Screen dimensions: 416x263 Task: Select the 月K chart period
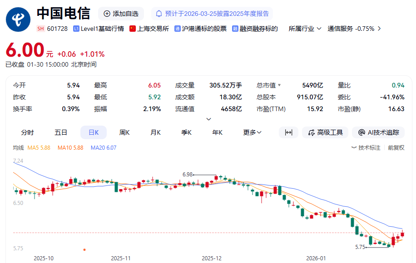[x=155, y=132]
